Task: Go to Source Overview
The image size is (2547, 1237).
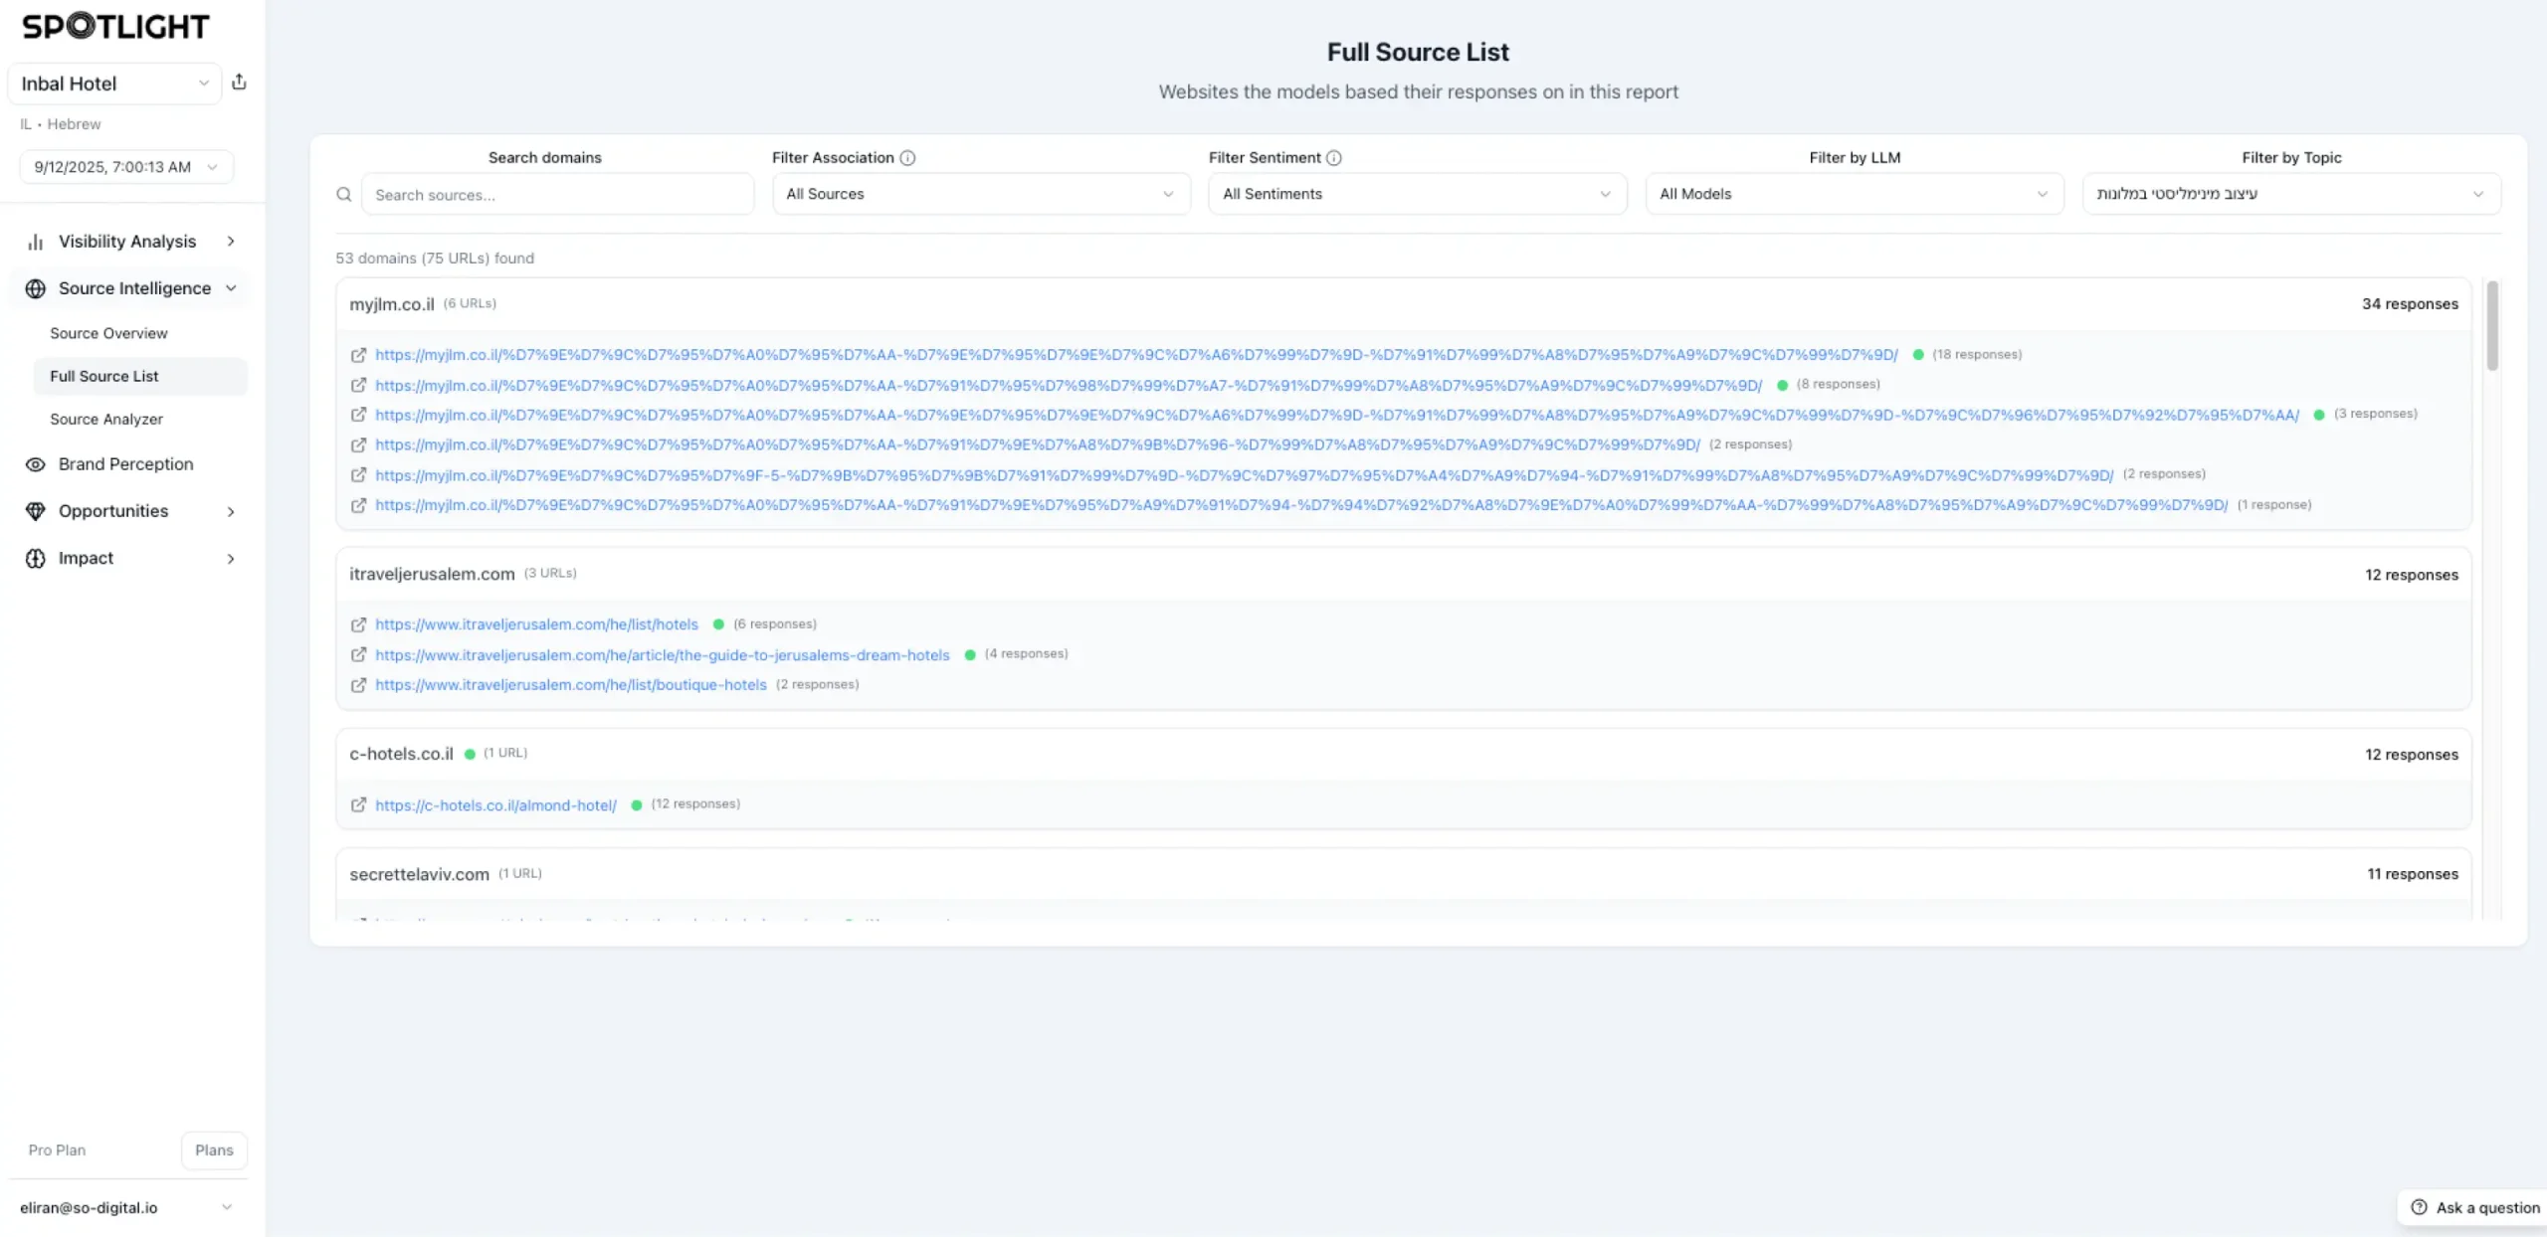Action: (108, 333)
